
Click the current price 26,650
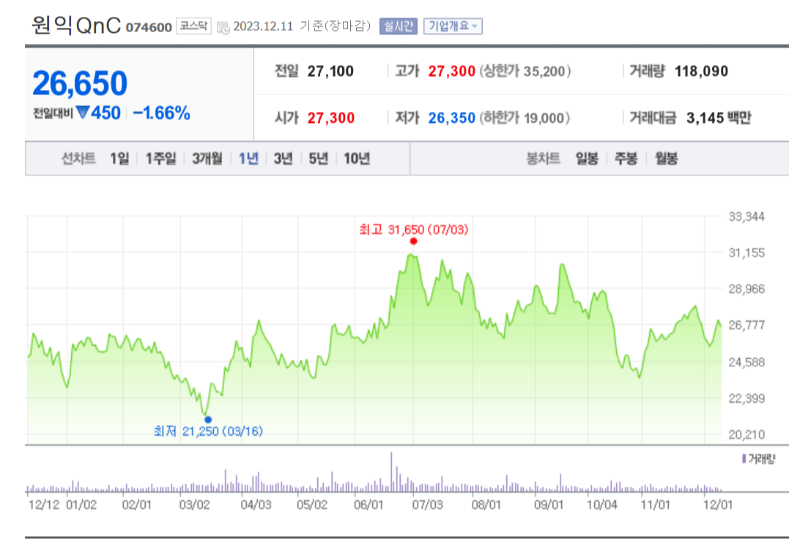(80, 83)
